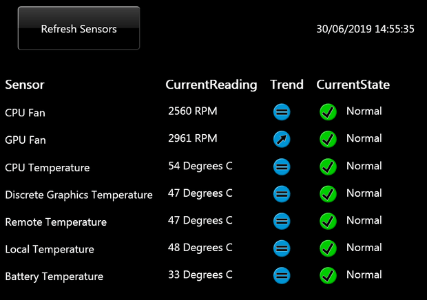Viewport: 427px width, 300px height.
Task: Click the Refresh Sensors button
Action: tap(79, 28)
